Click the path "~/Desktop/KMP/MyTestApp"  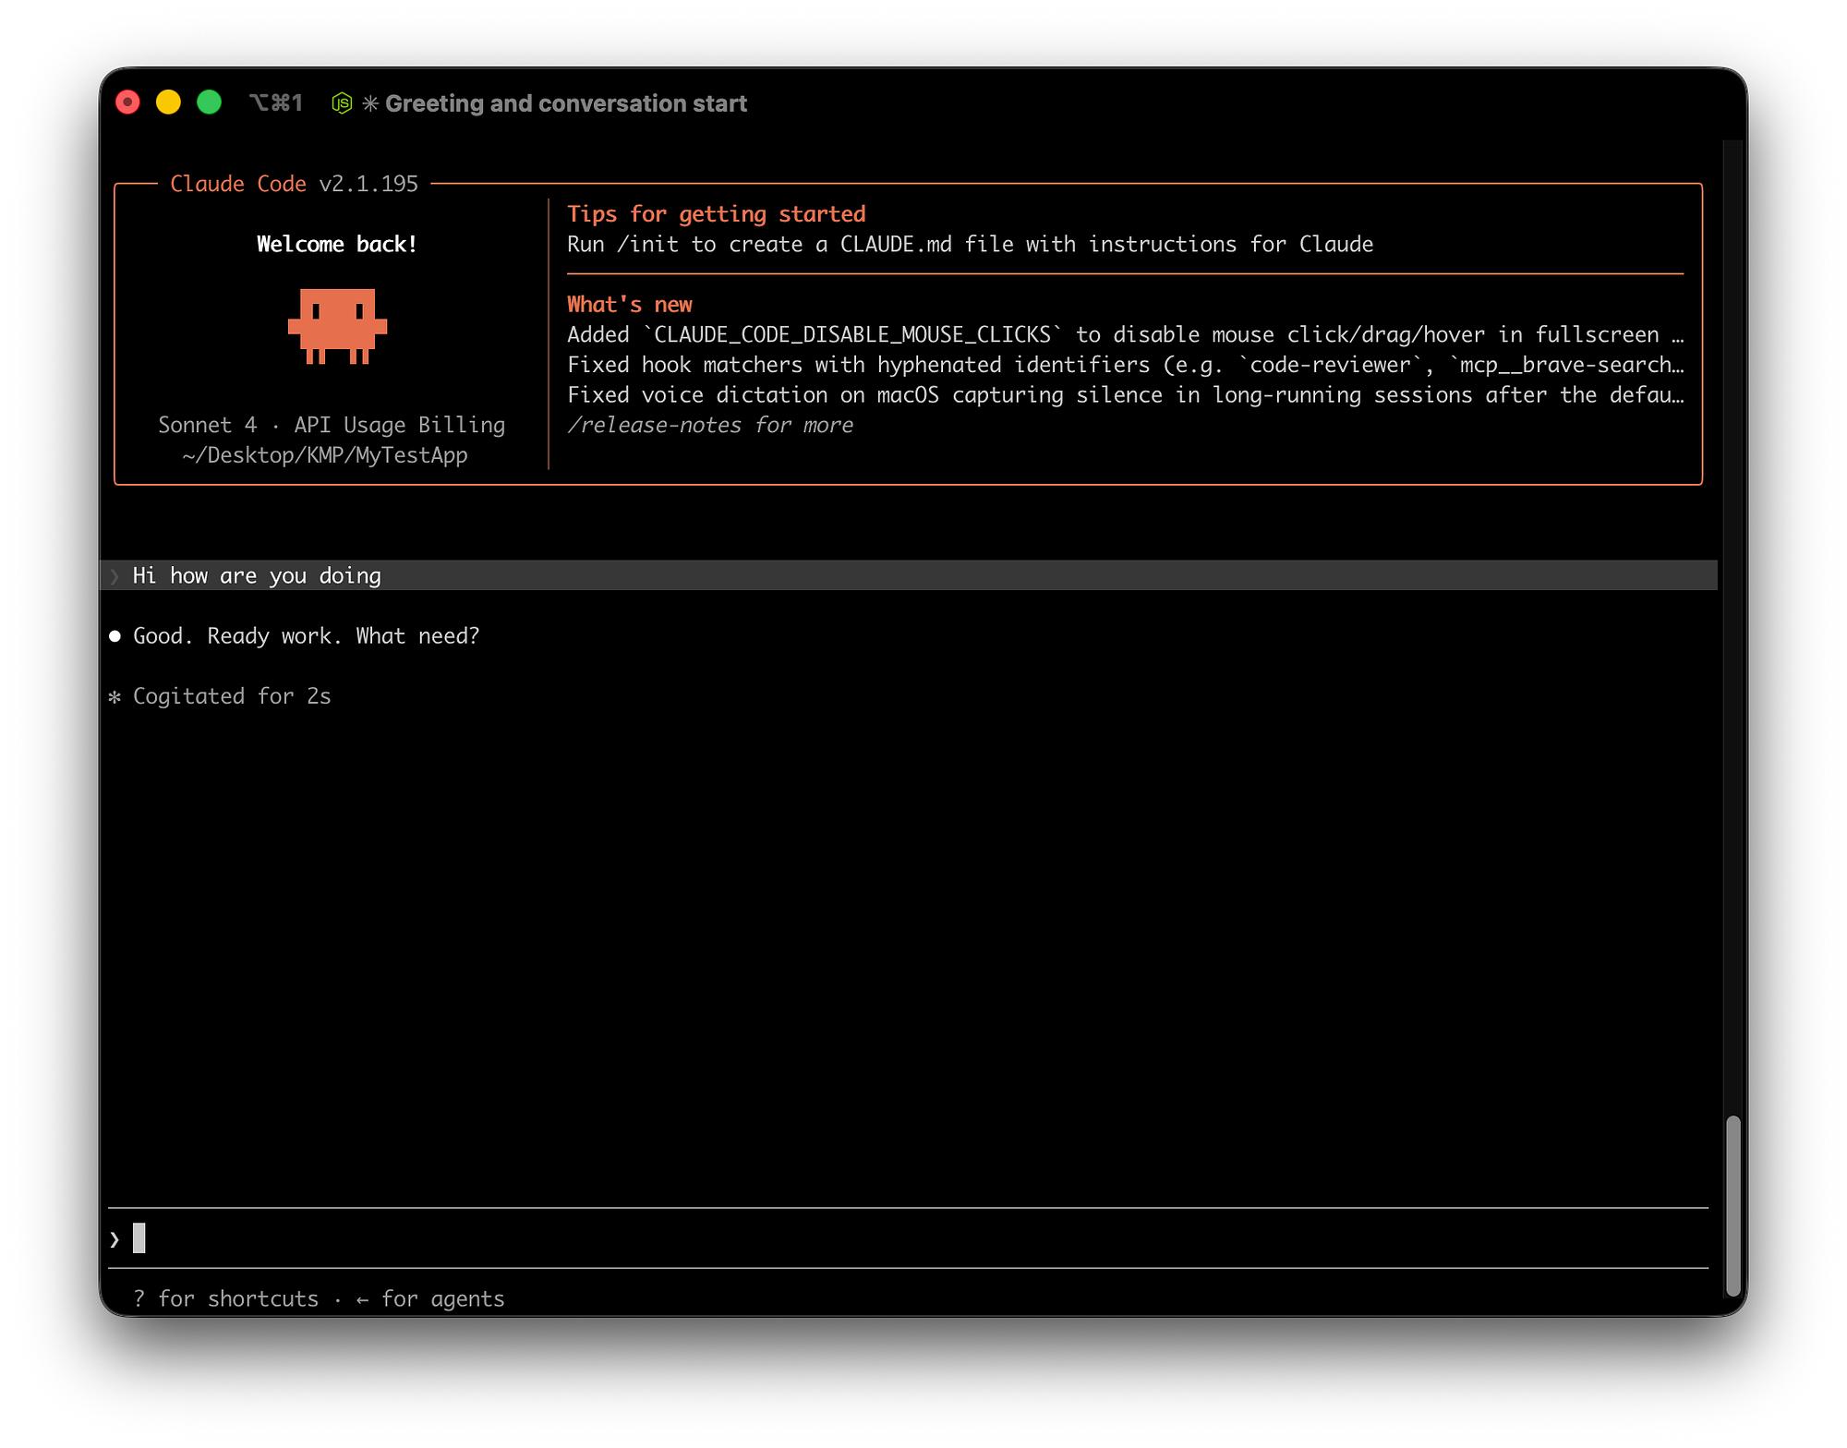325,455
